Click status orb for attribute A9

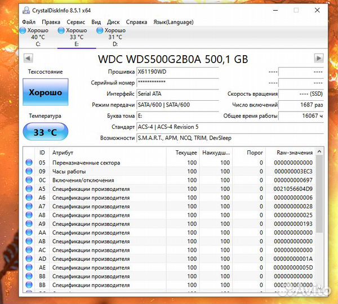(29, 223)
